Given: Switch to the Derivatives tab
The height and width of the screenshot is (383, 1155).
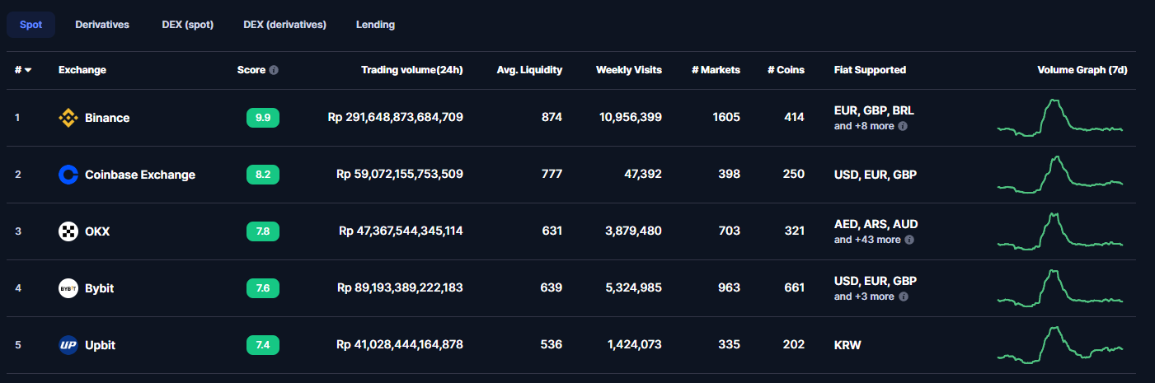Looking at the screenshot, I should click(102, 25).
